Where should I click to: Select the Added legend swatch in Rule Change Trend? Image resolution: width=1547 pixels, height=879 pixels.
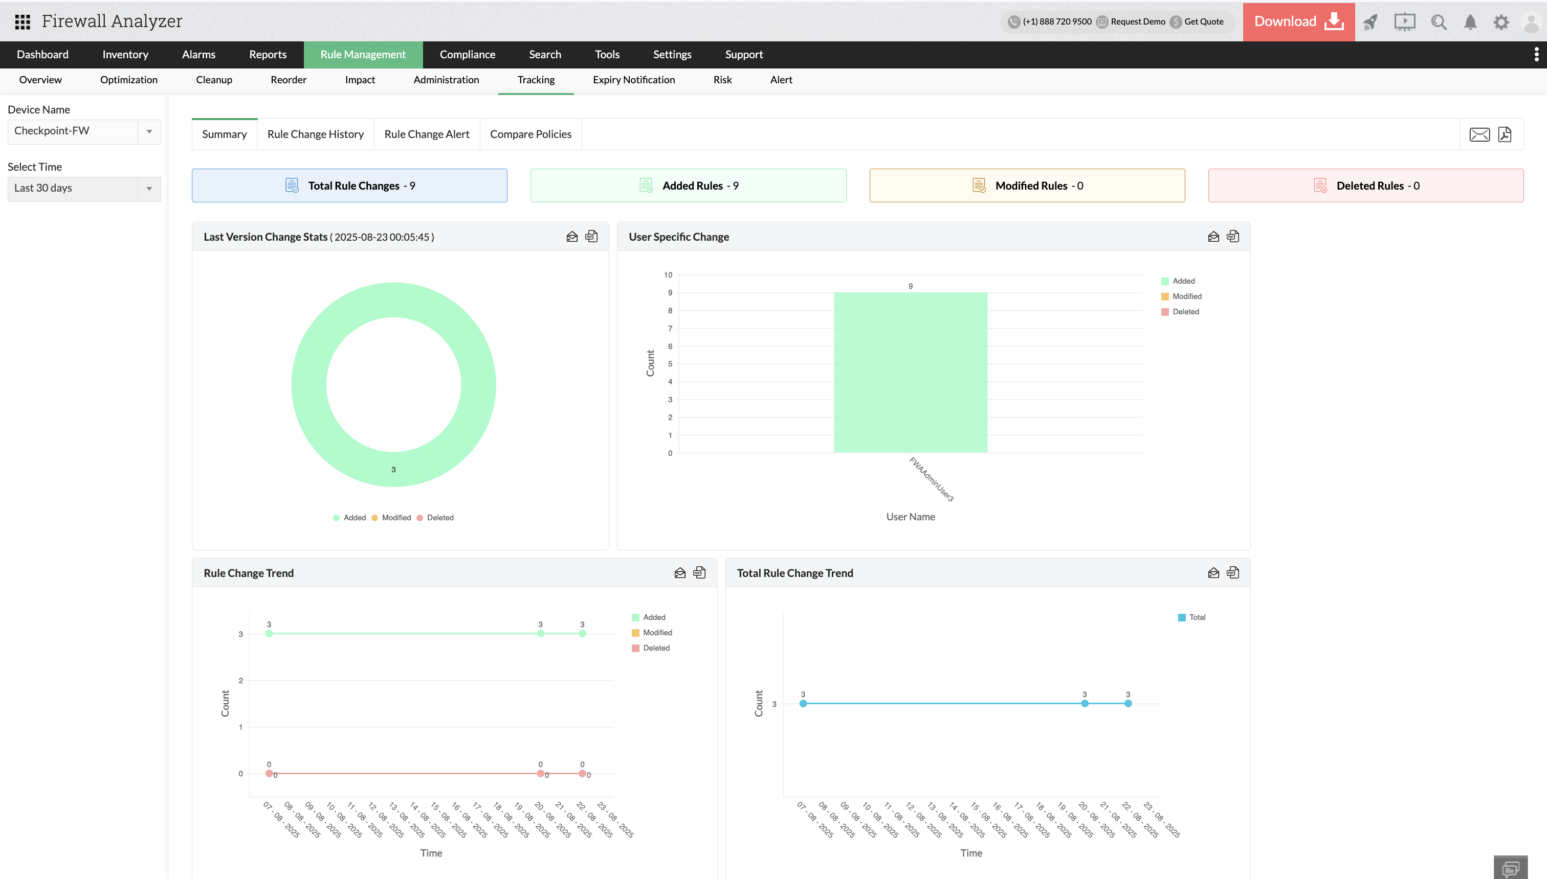[635, 617]
